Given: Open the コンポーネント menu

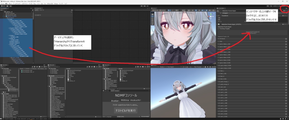Looking at the screenshot, I should click(x=25, y=4).
